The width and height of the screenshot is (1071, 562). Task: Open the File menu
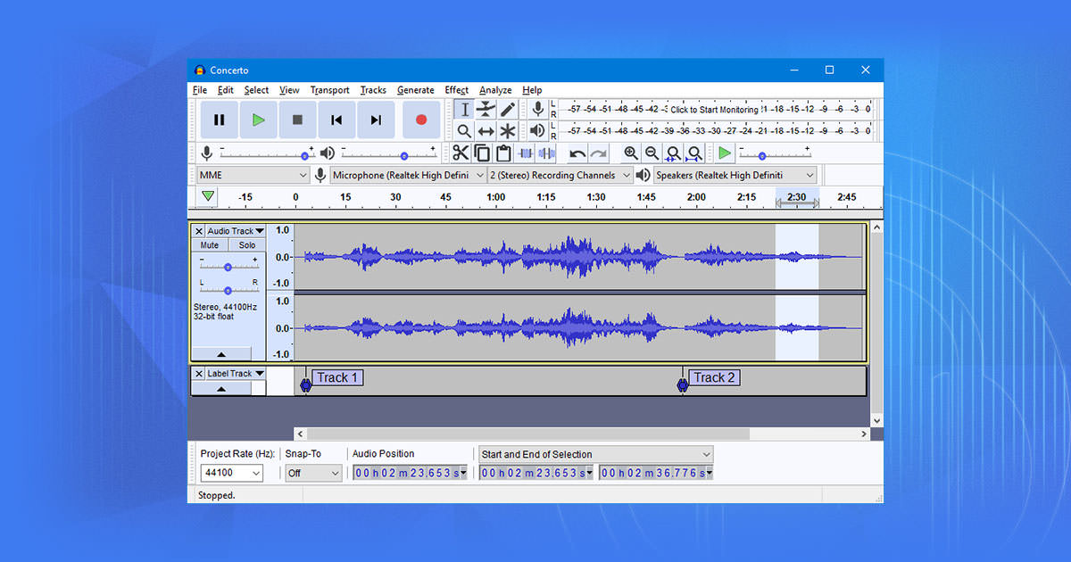(x=200, y=90)
